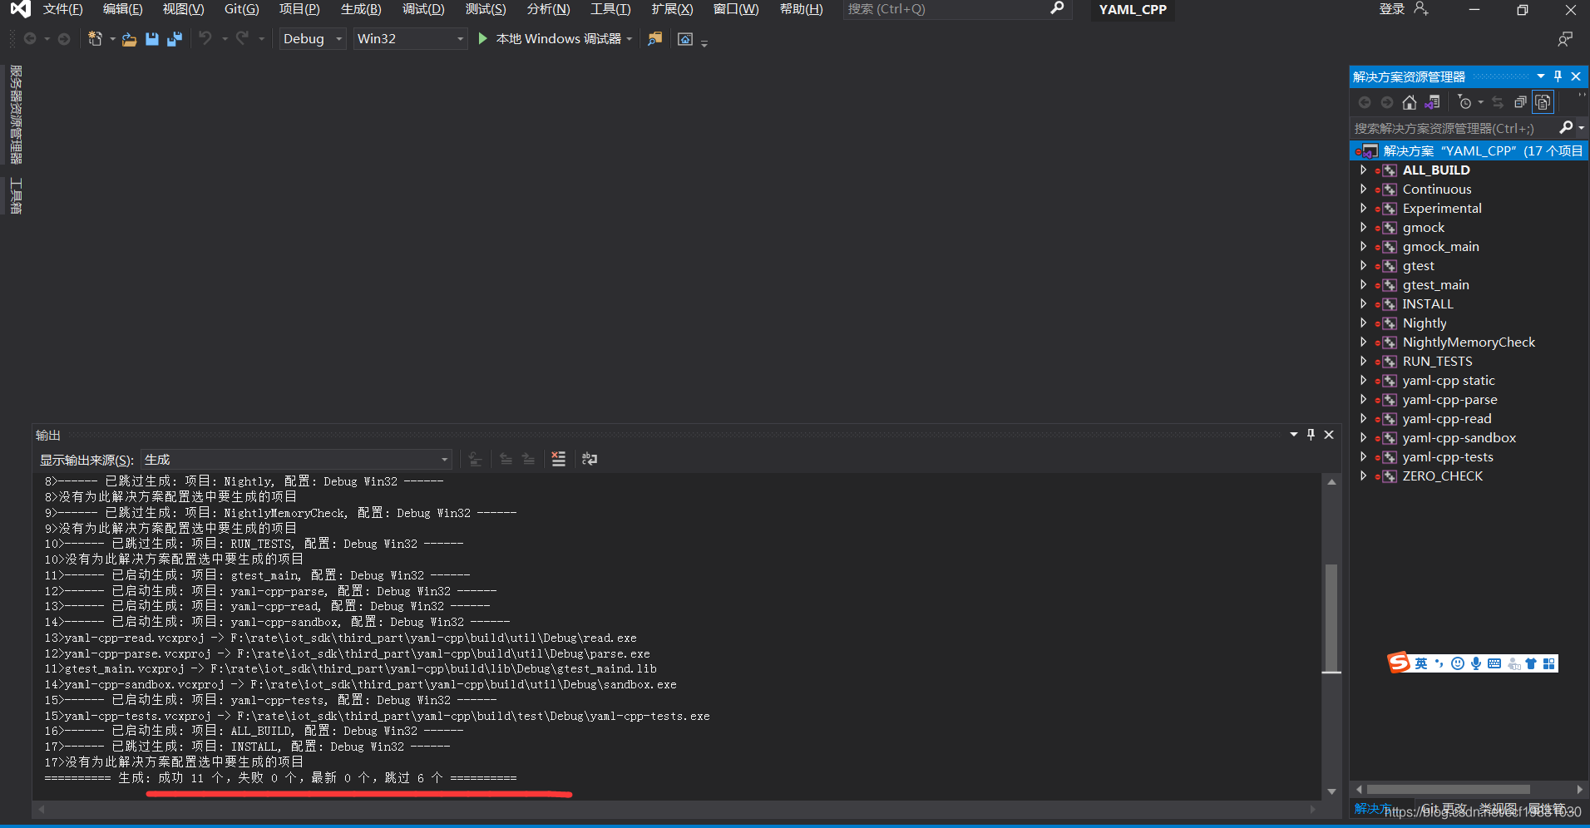Screen dimensions: 1590x828
Task: Open the 调试(D) debug menu
Action: tap(423, 9)
